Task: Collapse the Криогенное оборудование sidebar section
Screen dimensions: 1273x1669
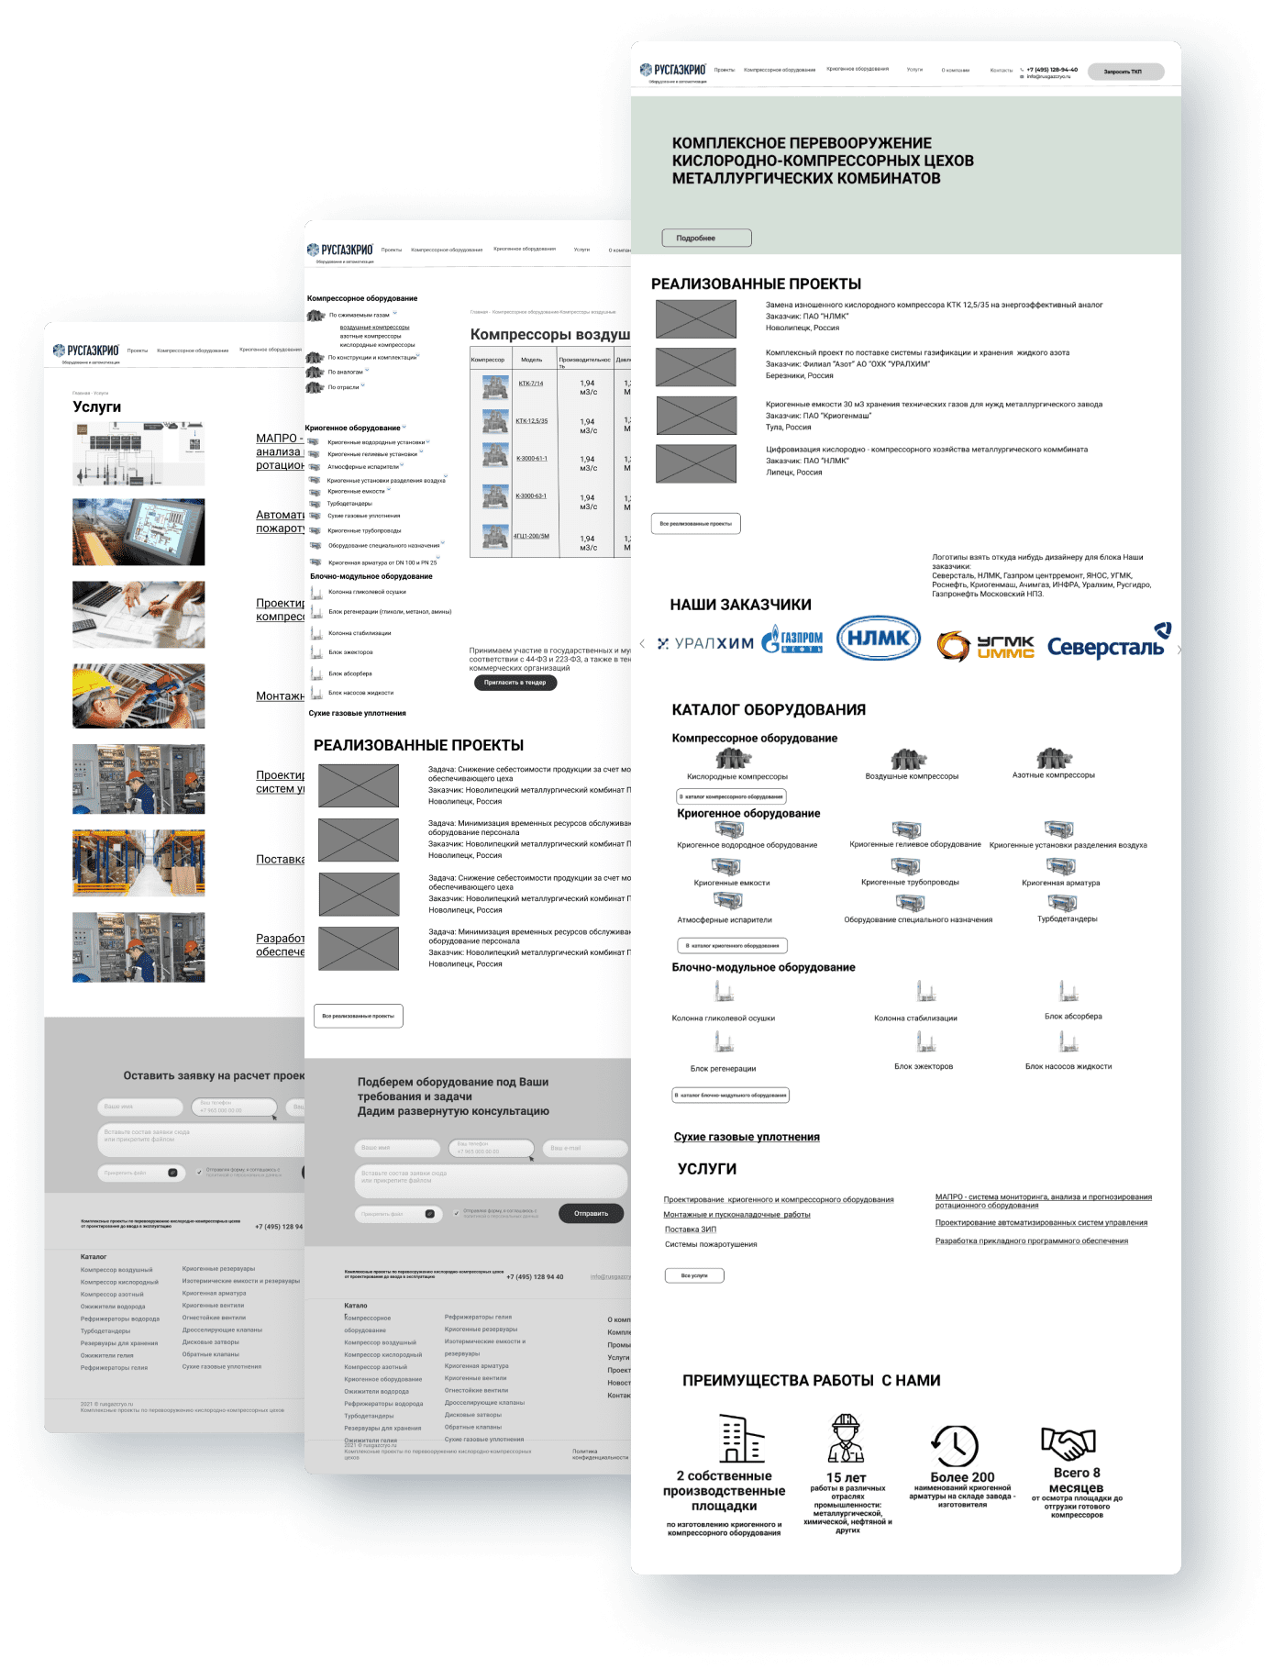Action: tap(404, 428)
